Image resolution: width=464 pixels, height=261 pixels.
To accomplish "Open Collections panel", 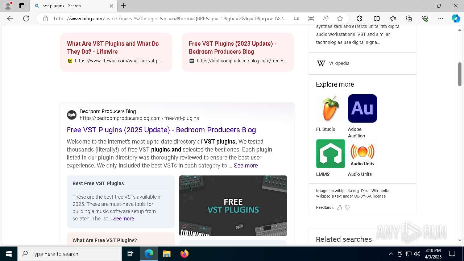I will click(409, 18).
